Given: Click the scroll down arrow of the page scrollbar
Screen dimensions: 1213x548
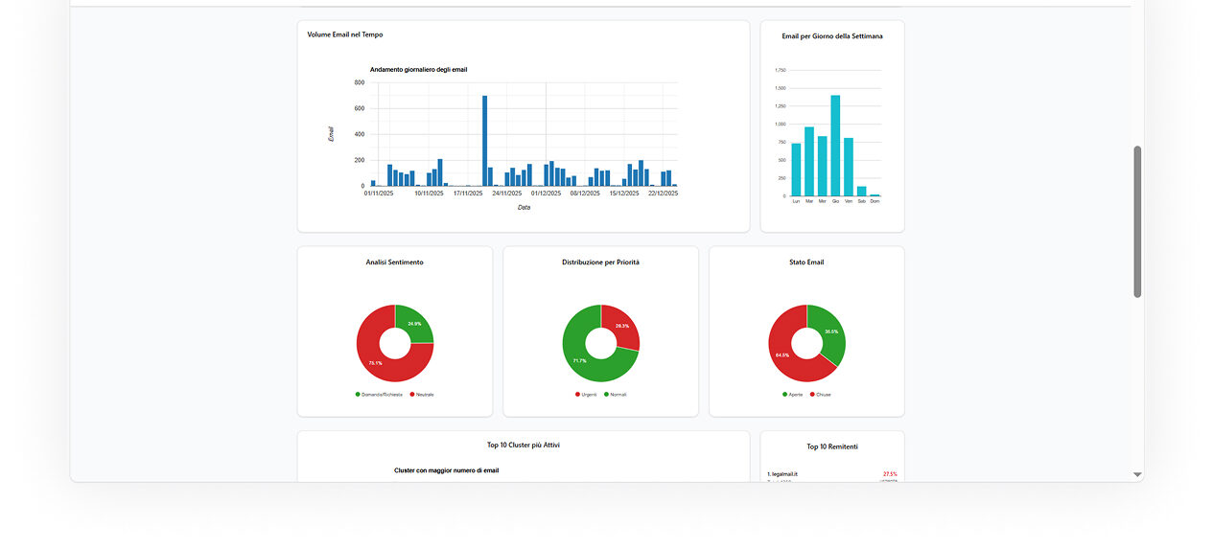Looking at the screenshot, I should (x=1137, y=474).
